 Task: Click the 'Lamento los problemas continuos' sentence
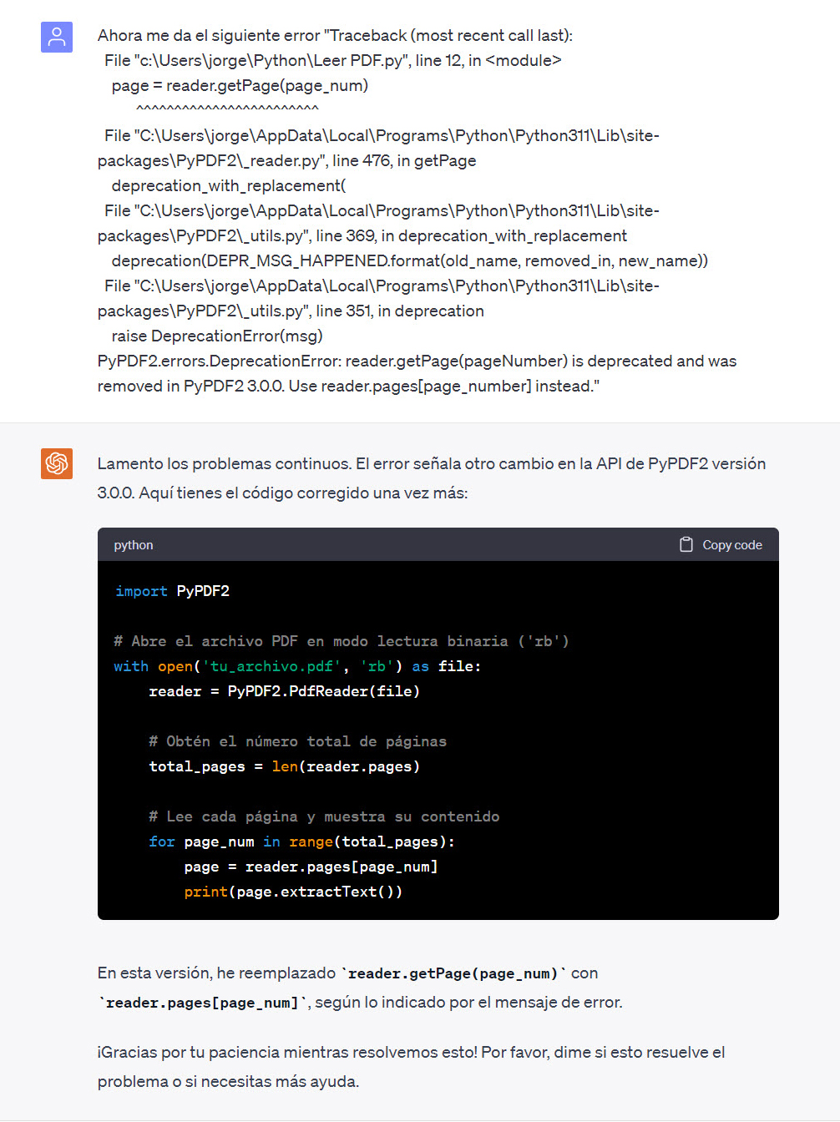pyautogui.click(x=224, y=463)
